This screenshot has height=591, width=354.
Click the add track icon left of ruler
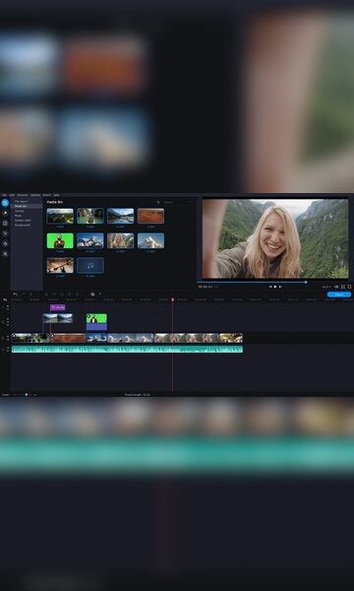[x=5, y=299]
